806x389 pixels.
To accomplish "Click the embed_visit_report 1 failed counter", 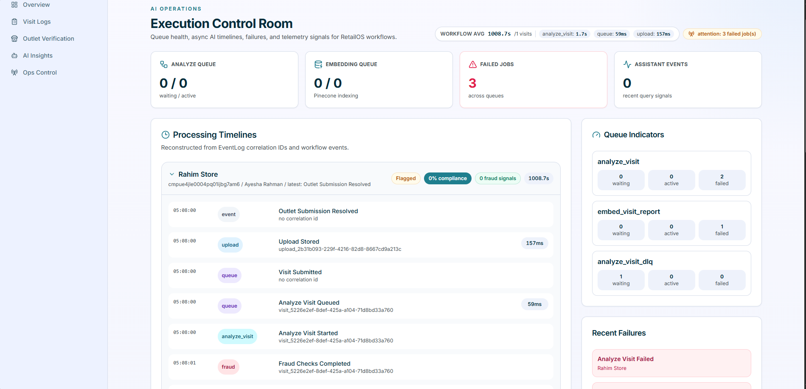I will (x=722, y=230).
